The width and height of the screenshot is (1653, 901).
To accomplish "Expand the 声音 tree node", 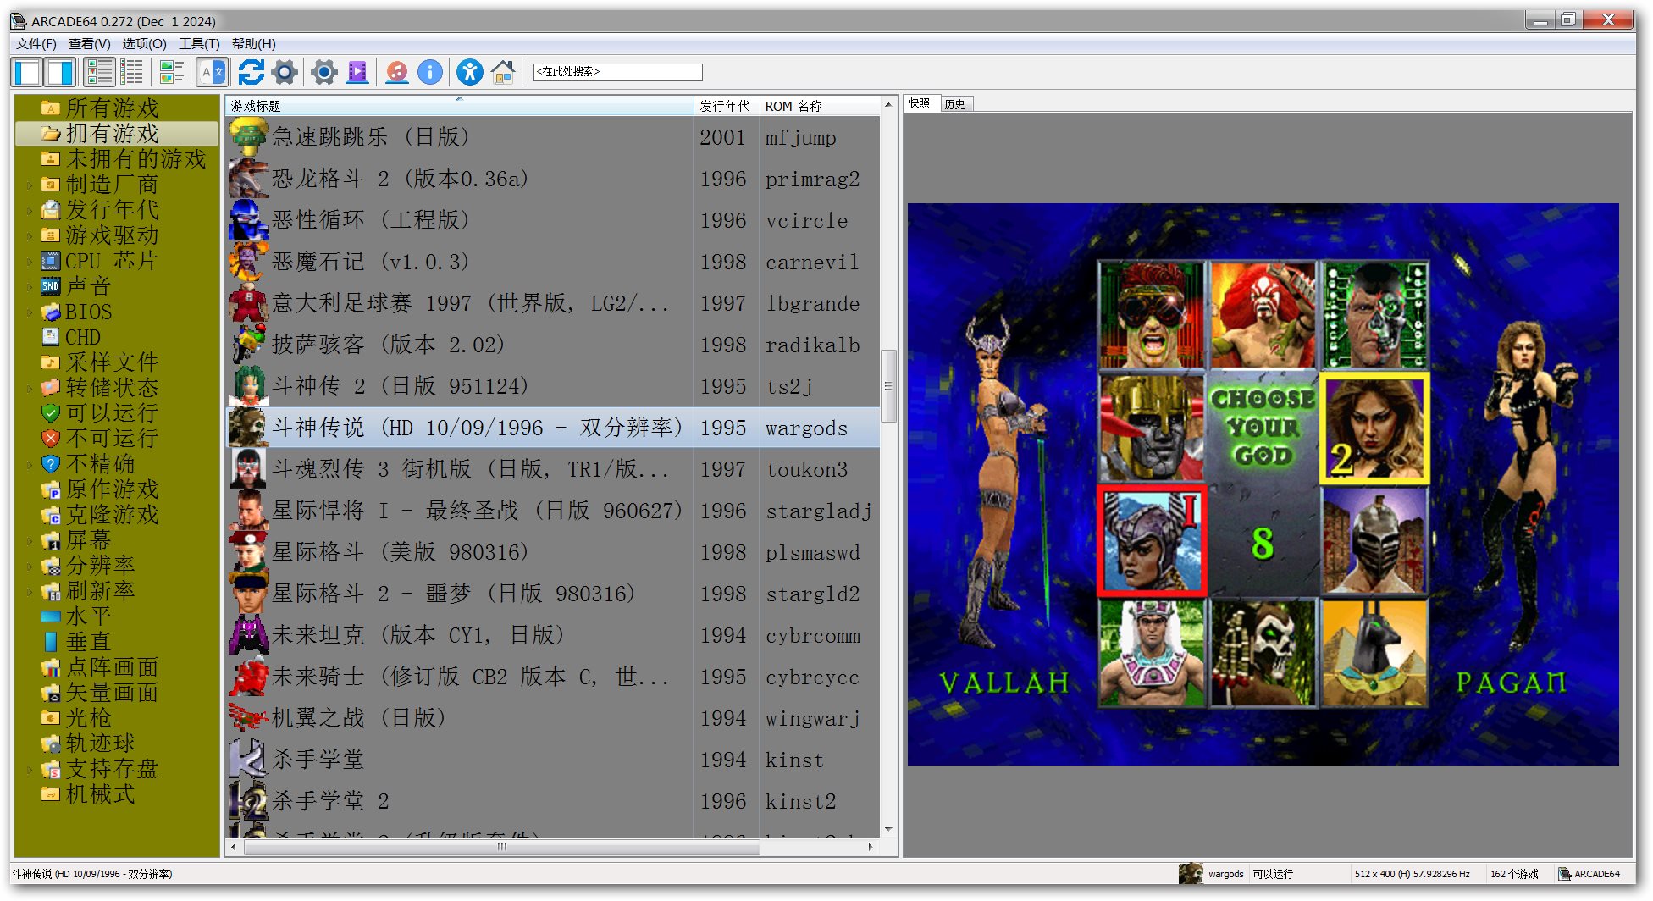I will click(30, 286).
